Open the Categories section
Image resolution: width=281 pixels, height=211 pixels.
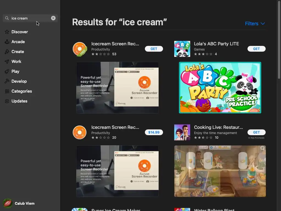click(x=22, y=91)
